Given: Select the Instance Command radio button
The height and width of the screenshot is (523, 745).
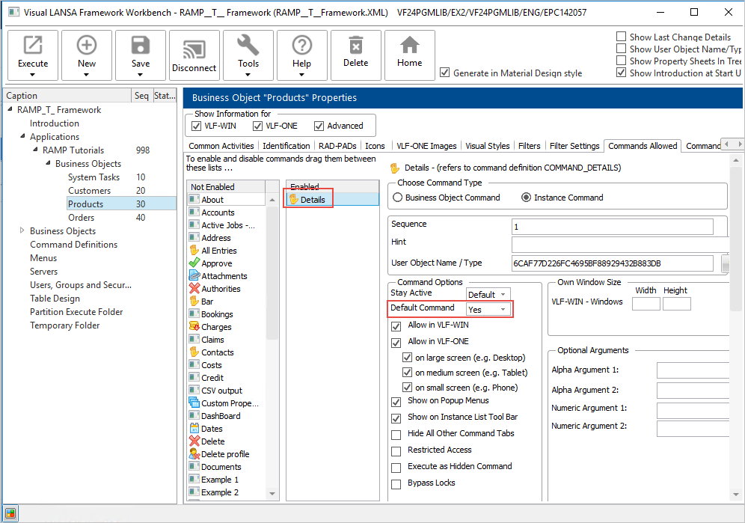Looking at the screenshot, I should 527,198.
